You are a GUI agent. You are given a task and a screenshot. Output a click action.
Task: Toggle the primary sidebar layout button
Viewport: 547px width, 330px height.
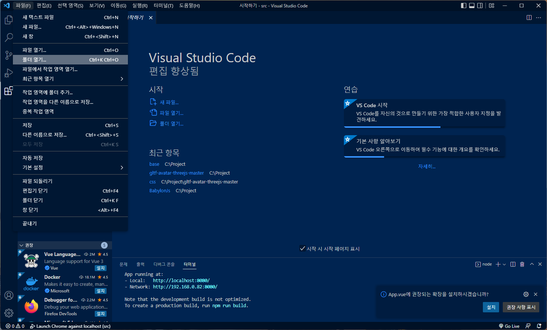[464, 6]
